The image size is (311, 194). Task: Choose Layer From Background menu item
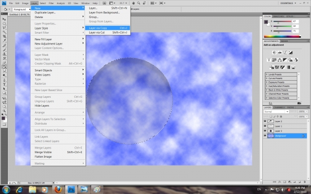point(108,12)
